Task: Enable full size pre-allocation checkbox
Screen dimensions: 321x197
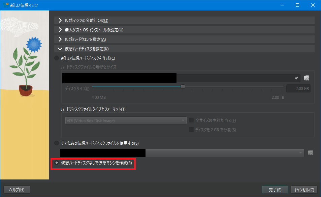Action: pos(191,120)
